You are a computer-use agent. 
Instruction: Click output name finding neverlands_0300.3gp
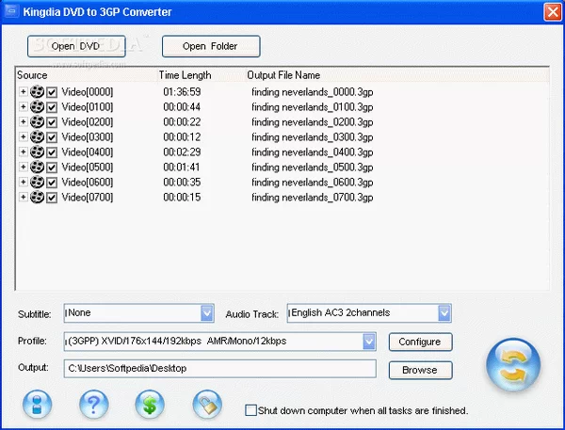click(x=312, y=137)
